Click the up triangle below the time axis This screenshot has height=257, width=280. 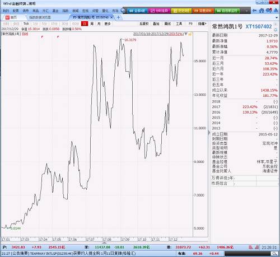click(104, 242)
